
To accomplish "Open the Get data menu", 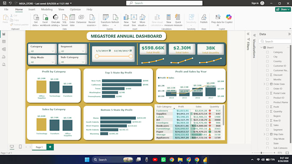I will point(36,20).
